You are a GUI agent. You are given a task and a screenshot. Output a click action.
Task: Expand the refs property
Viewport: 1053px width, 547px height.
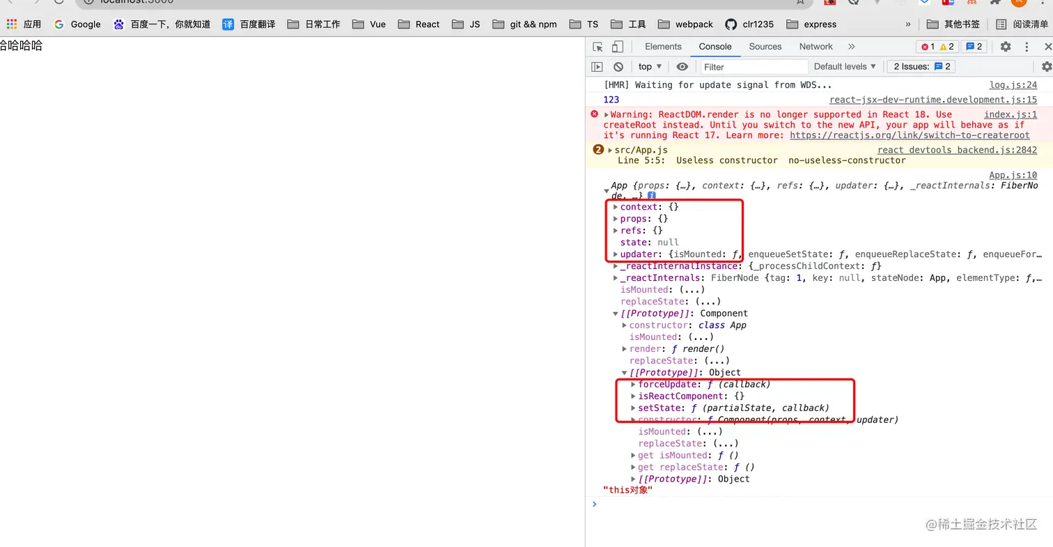[x=616, y=231]
